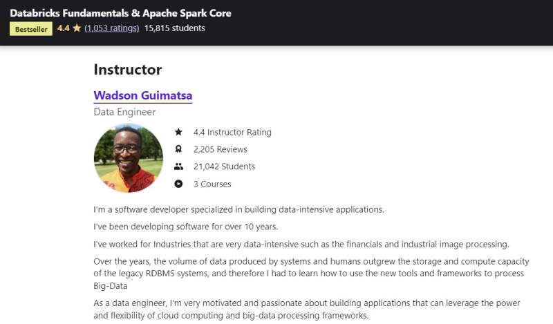Screen dimensions: 553x324
Task: Click the Instructor section heading
Action: click(x=127, y=70)
